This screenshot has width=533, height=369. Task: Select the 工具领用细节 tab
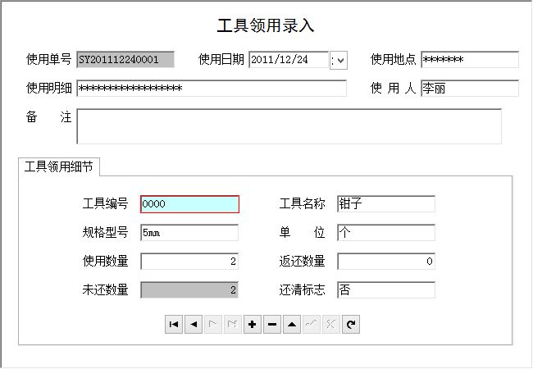pyautogui.click(x=59, y=166)
